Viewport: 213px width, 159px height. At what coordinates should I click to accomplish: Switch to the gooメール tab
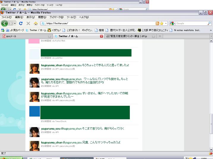click(x=26, y=36)
